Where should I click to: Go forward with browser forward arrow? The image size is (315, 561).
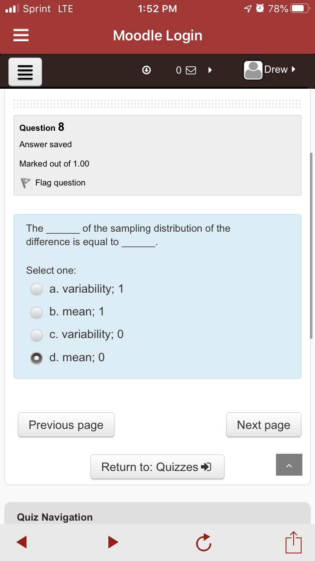pos(113,542)
